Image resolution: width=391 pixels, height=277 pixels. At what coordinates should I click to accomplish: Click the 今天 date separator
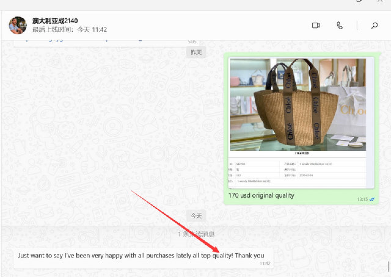coord(196,216)
